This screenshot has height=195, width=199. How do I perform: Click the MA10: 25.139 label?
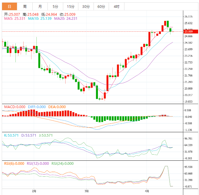tap(40, 19)
